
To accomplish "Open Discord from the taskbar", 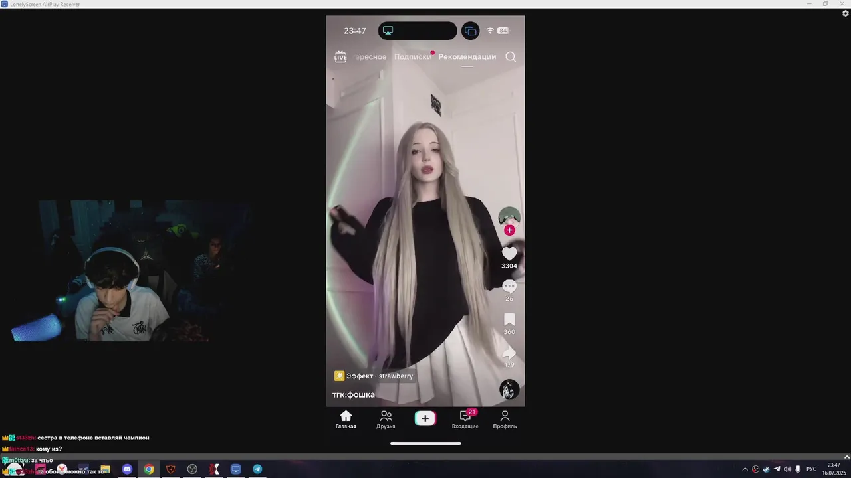I will click(x=127, y=469).
